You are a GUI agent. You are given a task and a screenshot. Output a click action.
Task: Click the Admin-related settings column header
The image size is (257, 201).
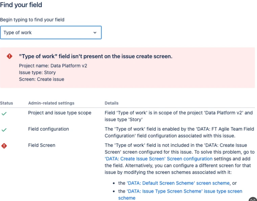pyautogui.click(x=51, y=103)
